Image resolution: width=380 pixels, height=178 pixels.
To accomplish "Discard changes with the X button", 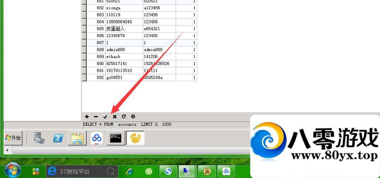I will [x=115, y=116].
